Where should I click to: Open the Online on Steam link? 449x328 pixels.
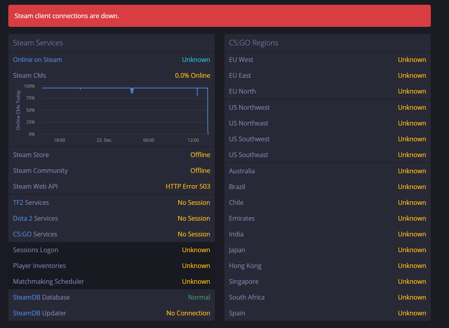(x=37, y=60)
